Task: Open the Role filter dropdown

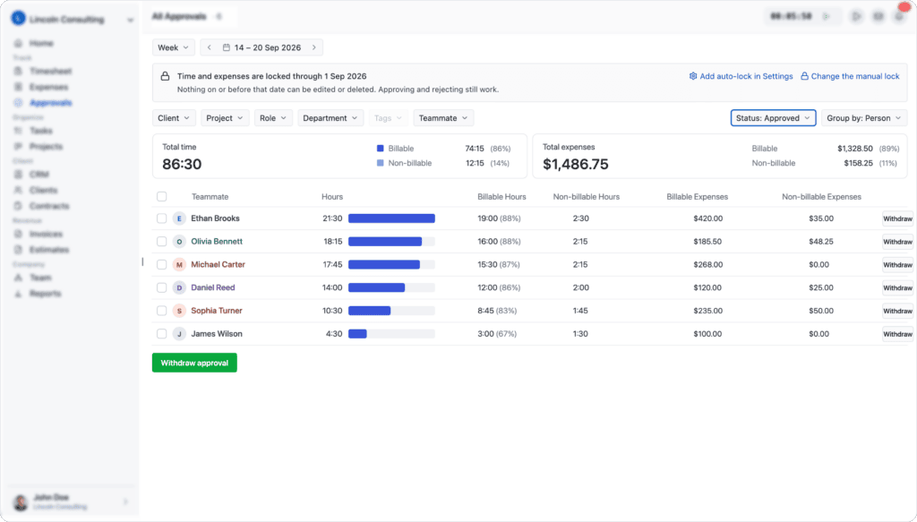Action: pyautogui.click(x=273, y=118)
